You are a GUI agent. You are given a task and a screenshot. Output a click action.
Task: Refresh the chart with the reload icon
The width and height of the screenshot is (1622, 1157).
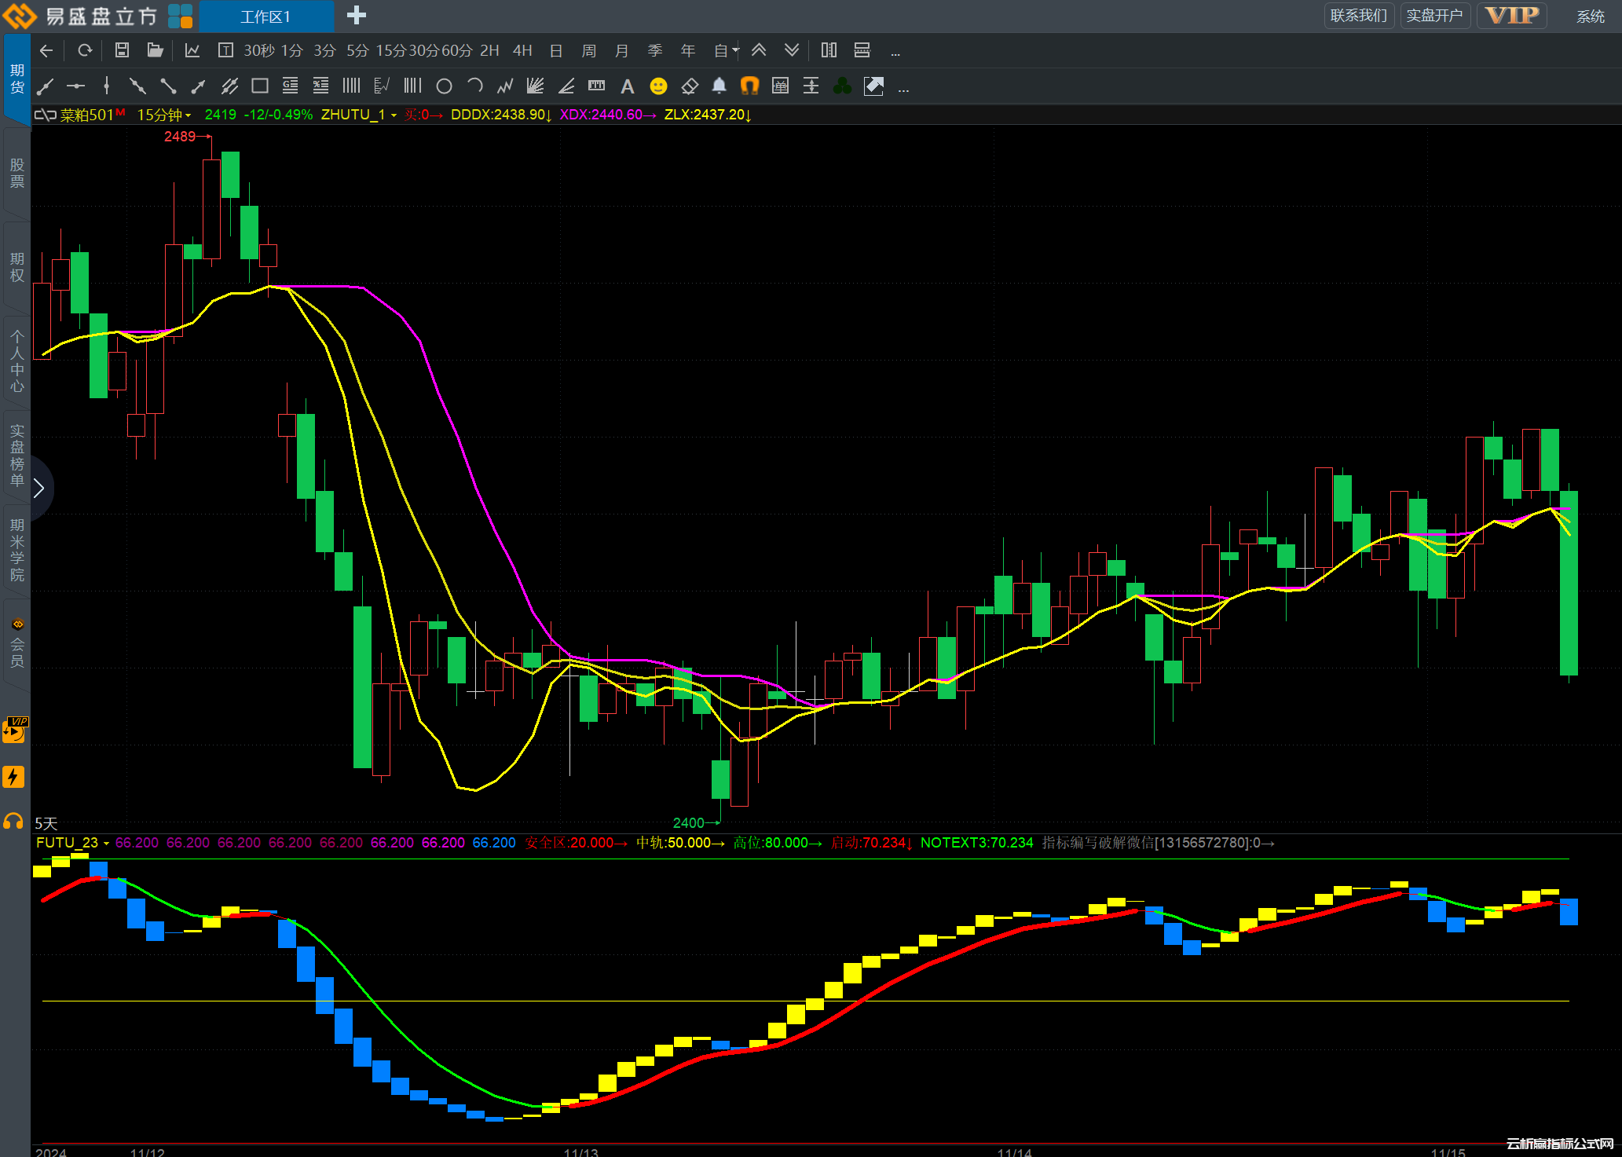pos(85,51)
